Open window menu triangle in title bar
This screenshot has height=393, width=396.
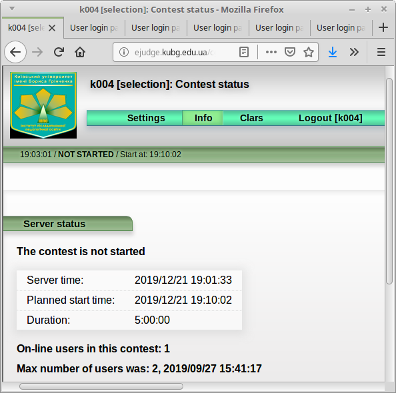tap(12, 9)
